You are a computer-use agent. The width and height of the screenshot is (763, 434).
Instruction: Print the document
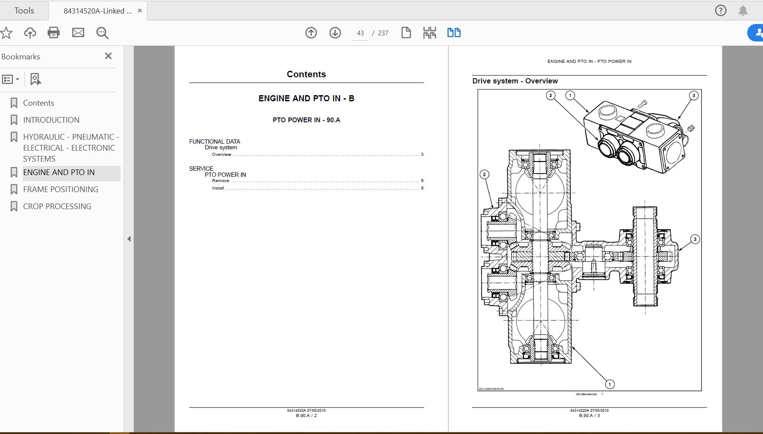[54, 32]
